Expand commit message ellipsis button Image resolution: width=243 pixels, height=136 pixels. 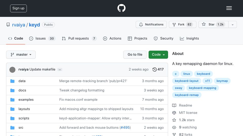tap(60, 70)
